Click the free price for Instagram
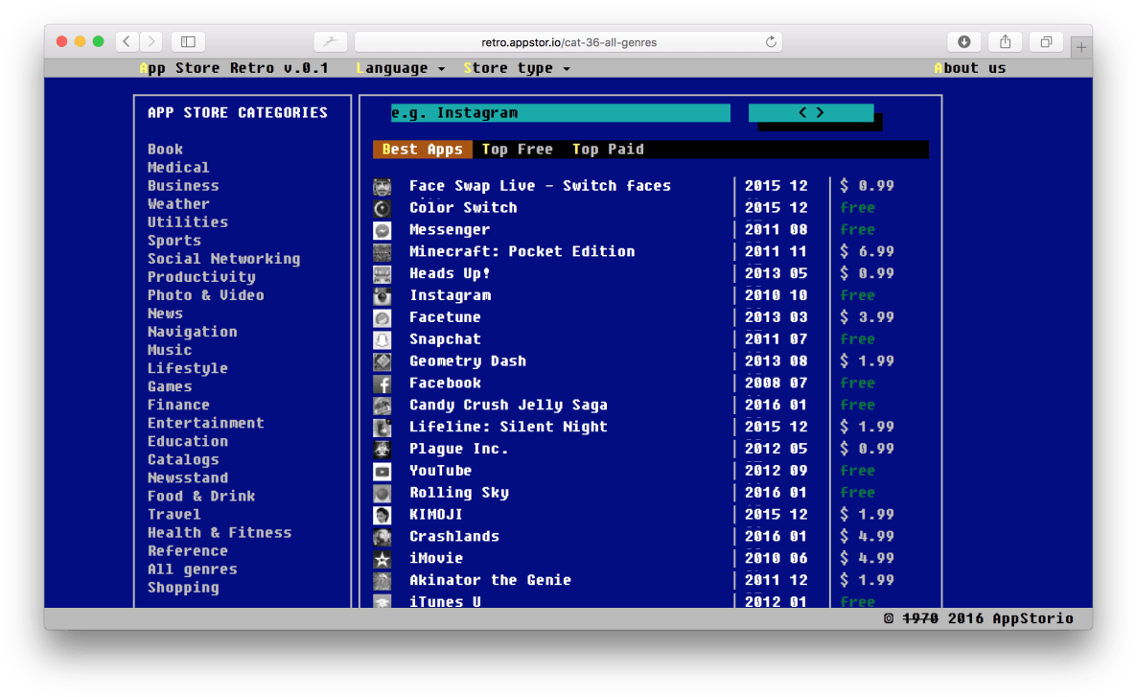Viewport: 1136px width, 697px height. click(x=857, y=295)
